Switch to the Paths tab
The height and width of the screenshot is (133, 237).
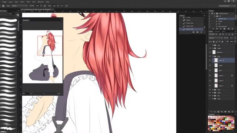tap(223, 31)
